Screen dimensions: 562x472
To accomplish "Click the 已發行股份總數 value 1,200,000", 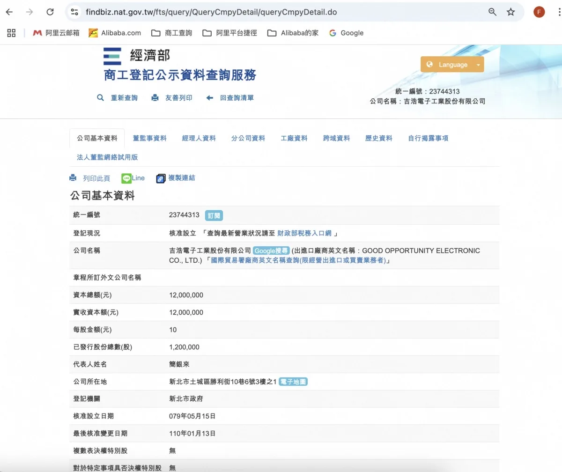I will coord(184,347).
